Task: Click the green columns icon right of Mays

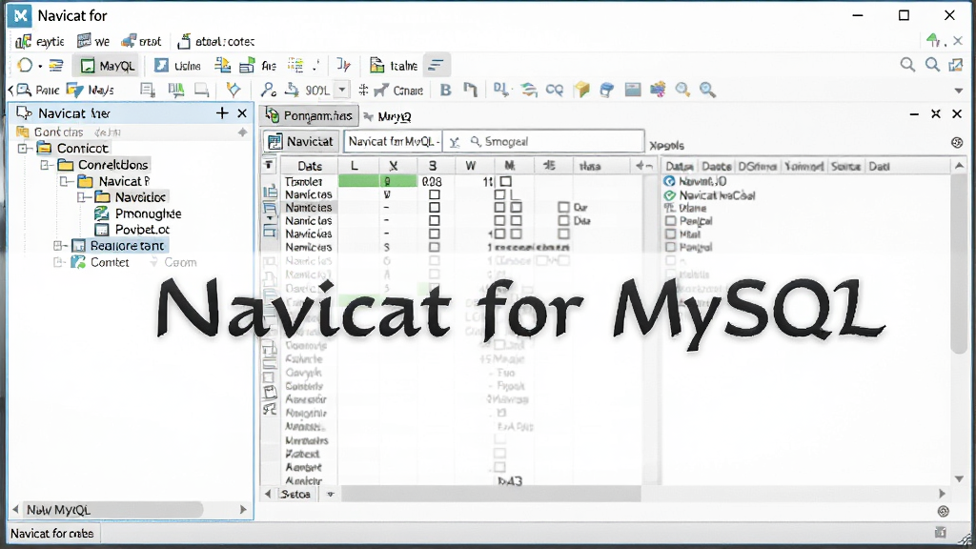Action: pos(176,91)
